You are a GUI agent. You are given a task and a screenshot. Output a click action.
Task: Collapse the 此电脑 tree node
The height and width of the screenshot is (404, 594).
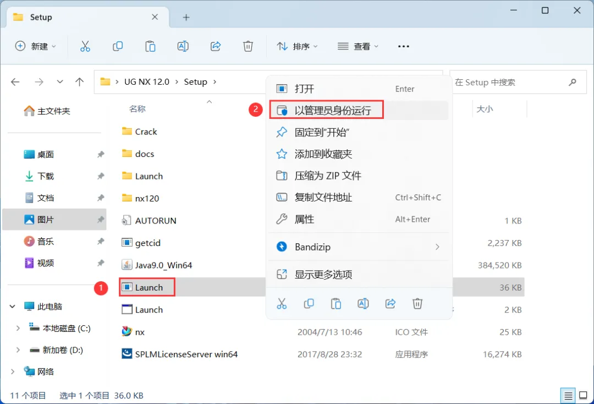click(x=13, y=306)
